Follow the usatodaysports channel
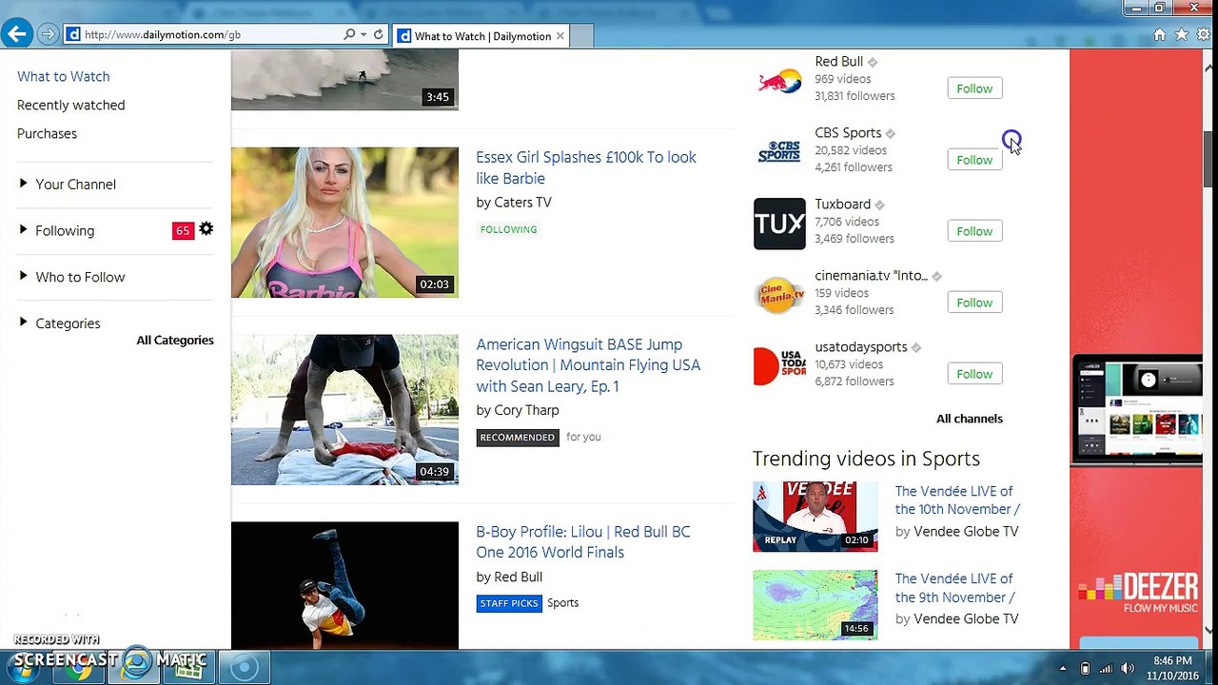This screenshot has width=1218, height=685. click(974, 374)
